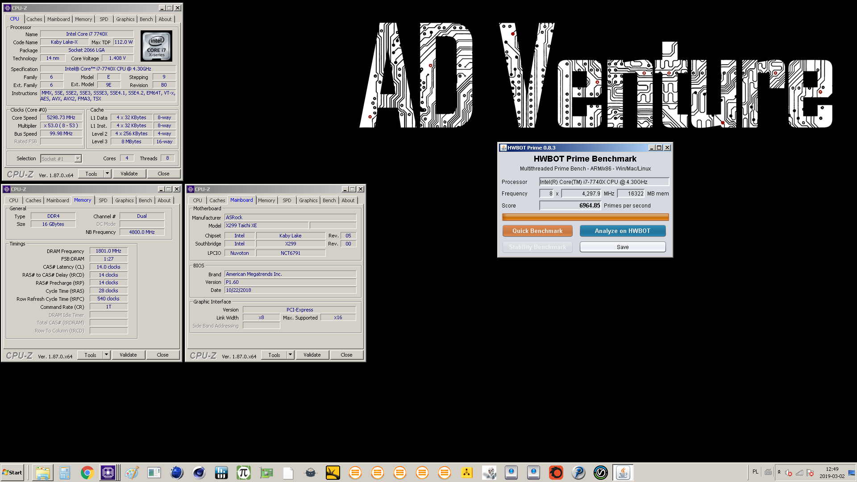Launch the blue P sphere taskbar icon

click(578, 473)
